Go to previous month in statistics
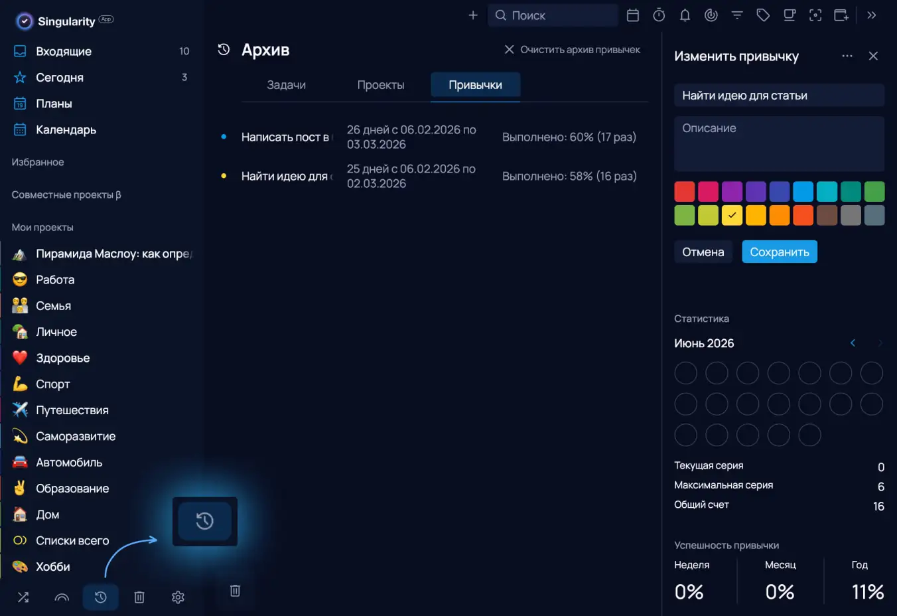 click(853, 343)
